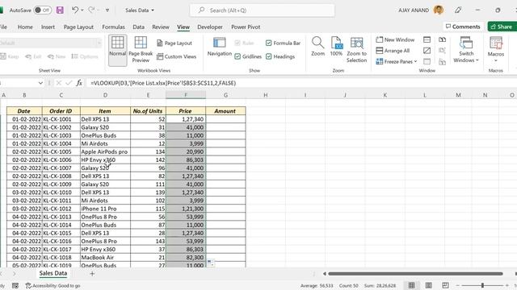Expand the Switch Windows dropdown
The width and height of the screenshot is (517, 290).
pyautogui.click(x=477, y=60)
